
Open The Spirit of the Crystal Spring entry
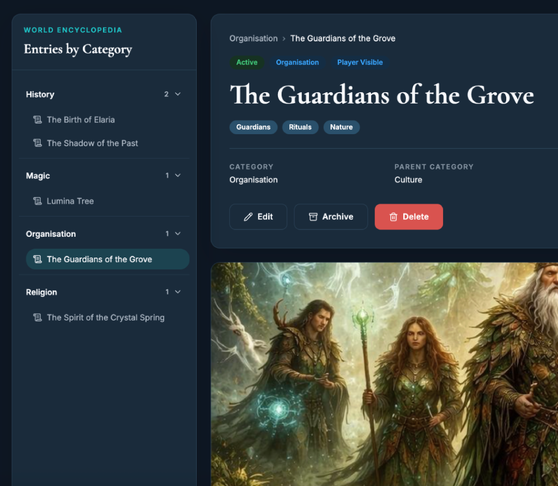107,317
